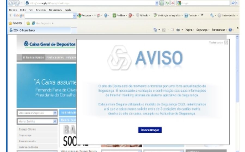
Task: Click the green Refresh arrows icon
Action: tap(167, 3)
